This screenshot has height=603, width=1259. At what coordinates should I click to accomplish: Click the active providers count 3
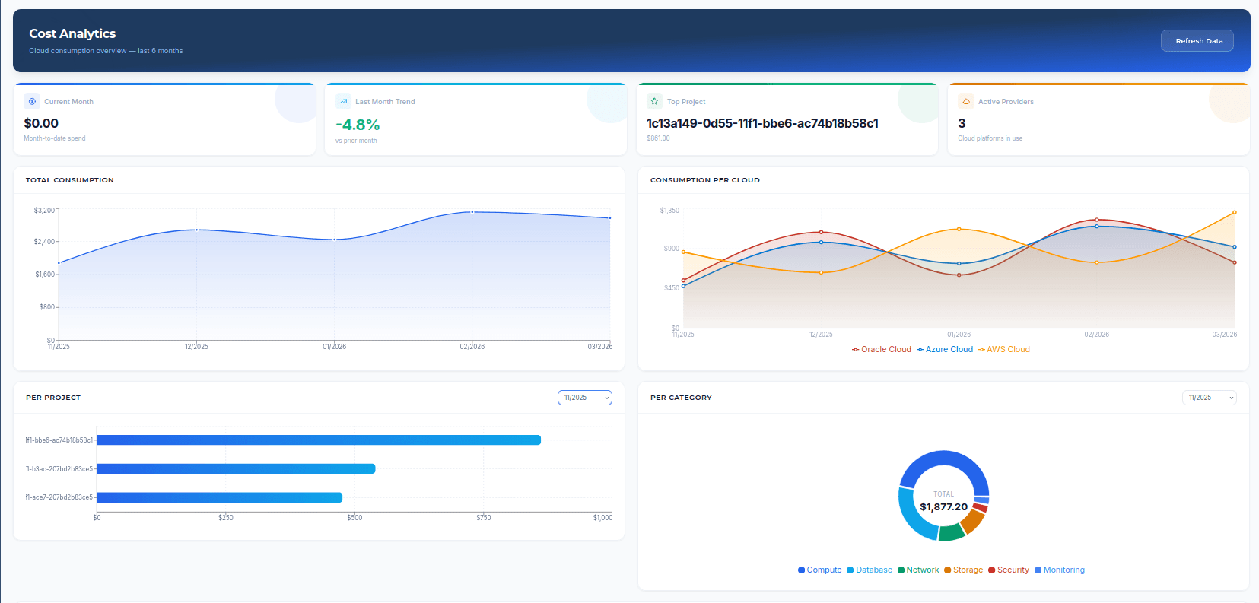tap(962, 123)
